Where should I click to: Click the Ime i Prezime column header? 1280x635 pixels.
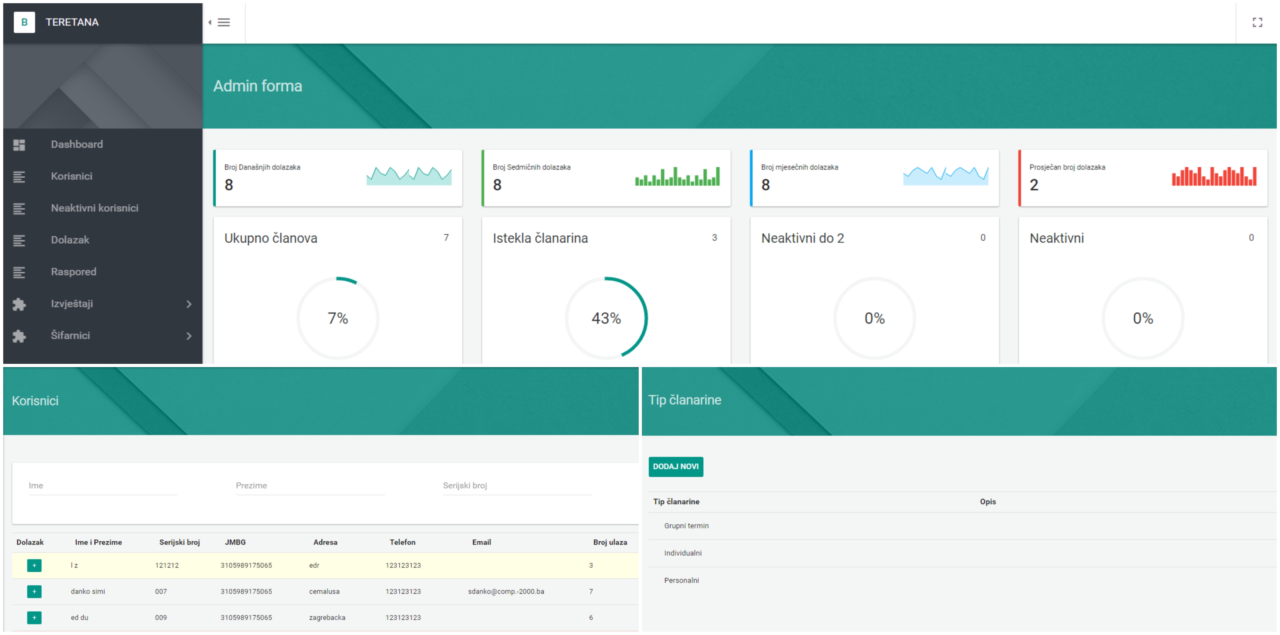pyautogui.click(x=98, y=543)
